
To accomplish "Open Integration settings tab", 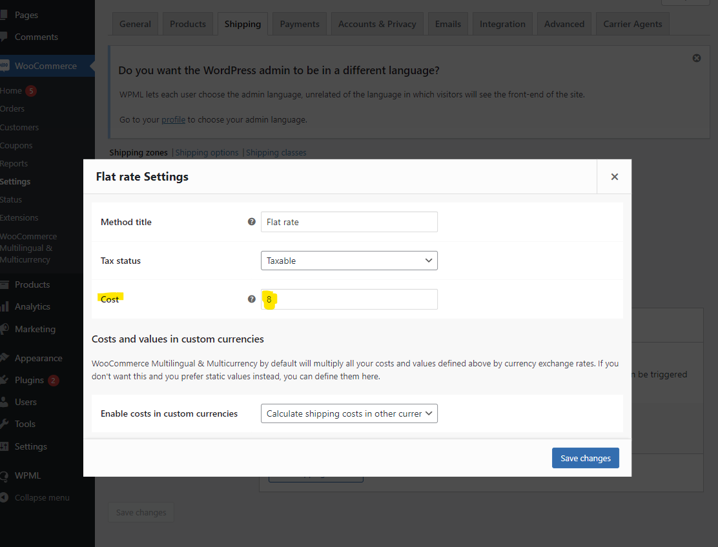I will [x=502, y=24].
